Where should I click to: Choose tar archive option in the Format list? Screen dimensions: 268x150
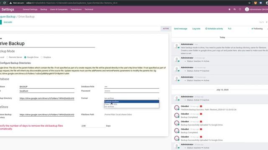click(x=131, y=107)
